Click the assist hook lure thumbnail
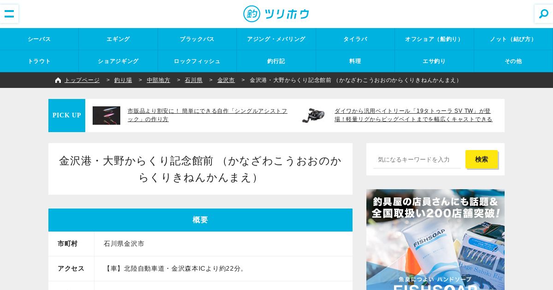The height and width of the screenshot is (290, 553). click(x=106, y=116)
